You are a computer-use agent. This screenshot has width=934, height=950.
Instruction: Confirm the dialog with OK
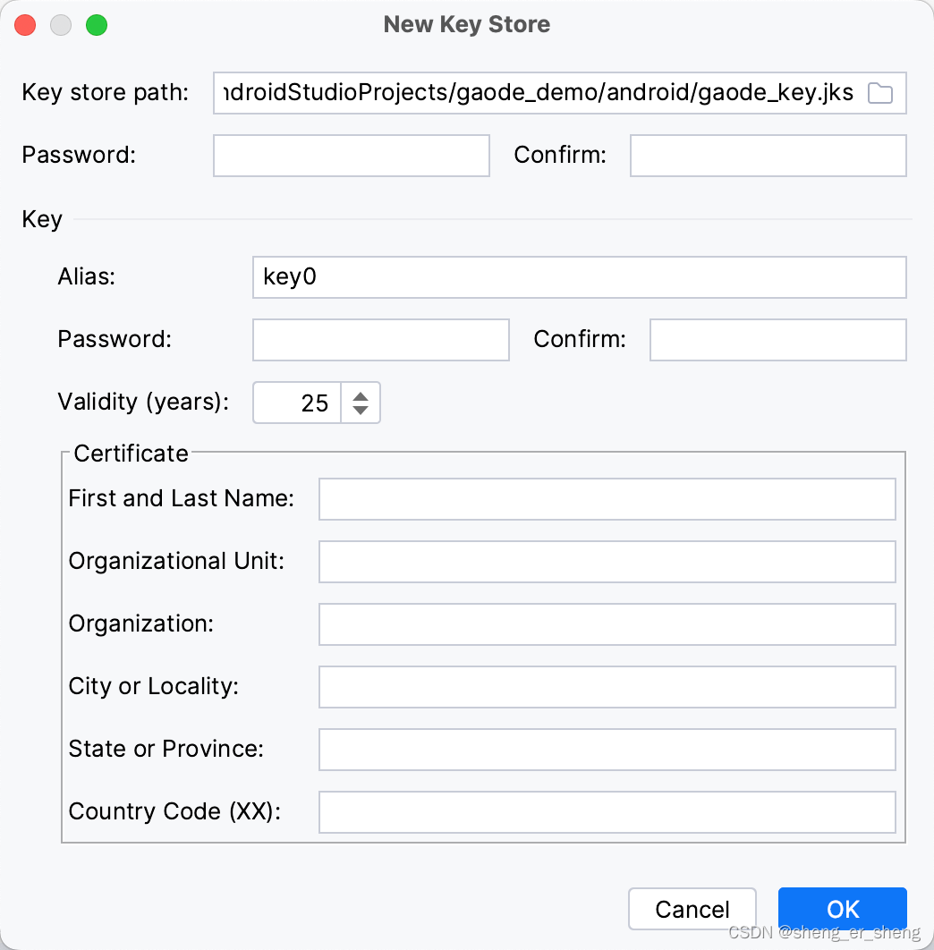(x=843, y=909)
